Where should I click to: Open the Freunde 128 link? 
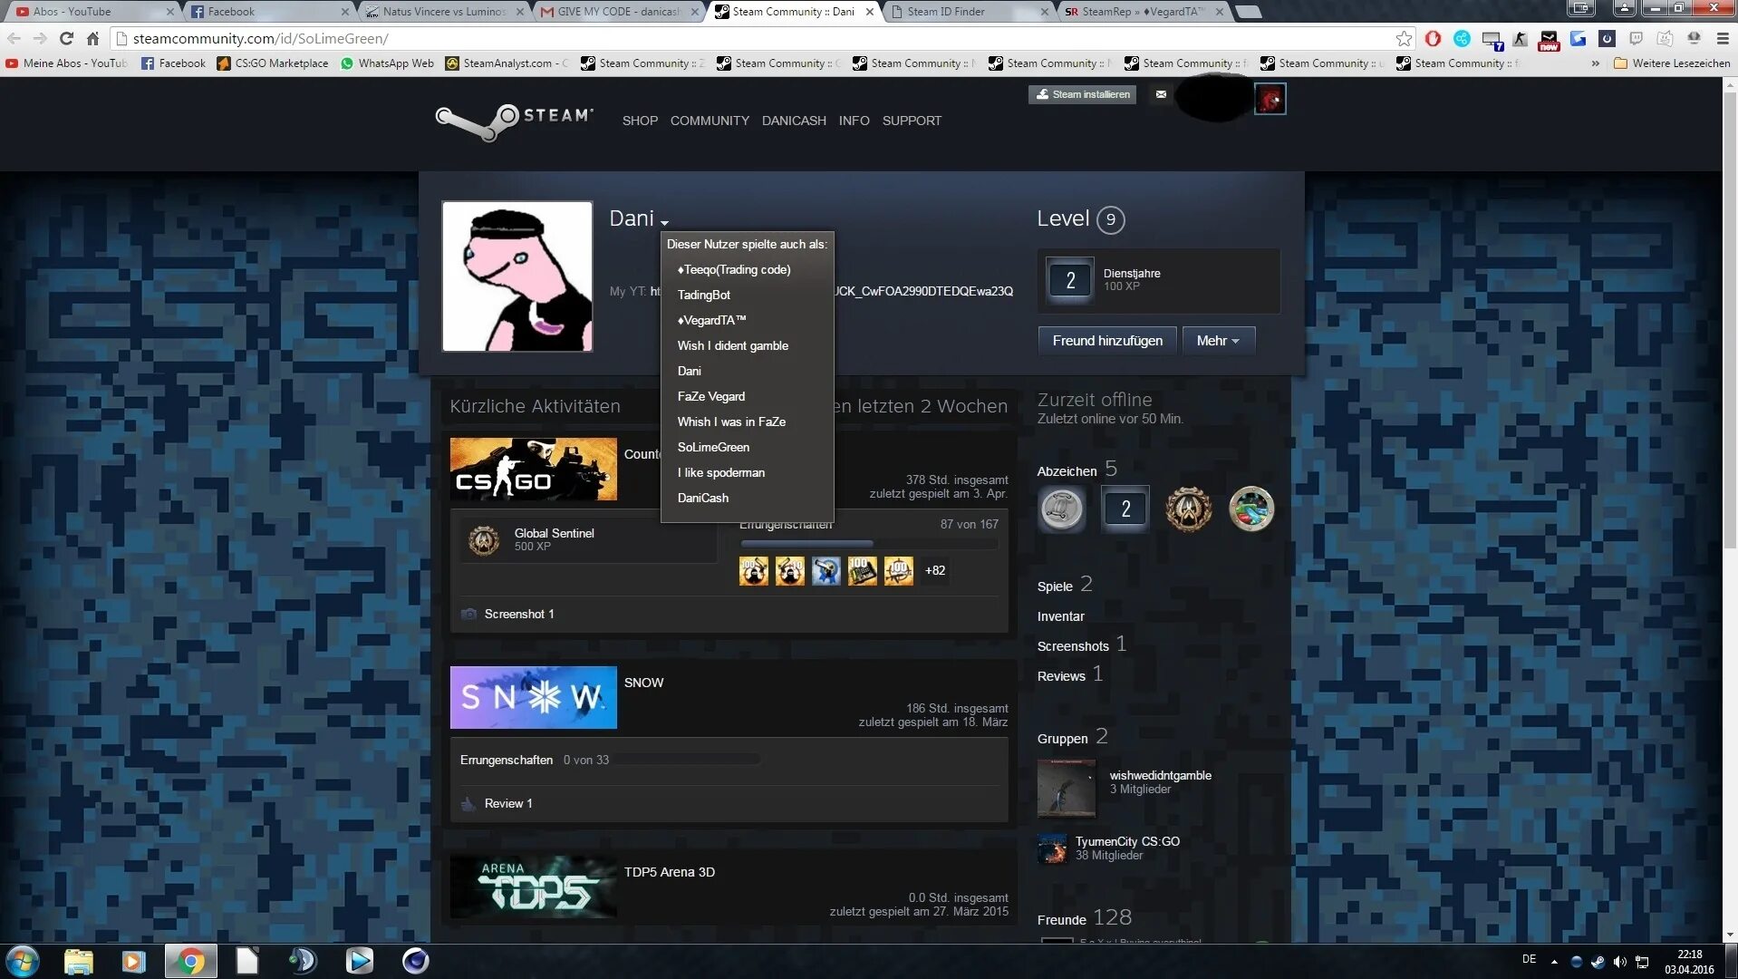pyautogui.click(x=1085, y=918)
